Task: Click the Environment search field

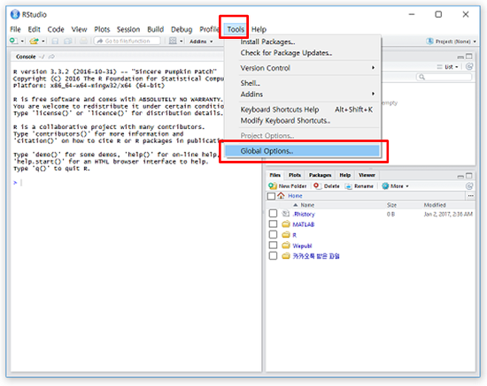Action: coord(444,77)
